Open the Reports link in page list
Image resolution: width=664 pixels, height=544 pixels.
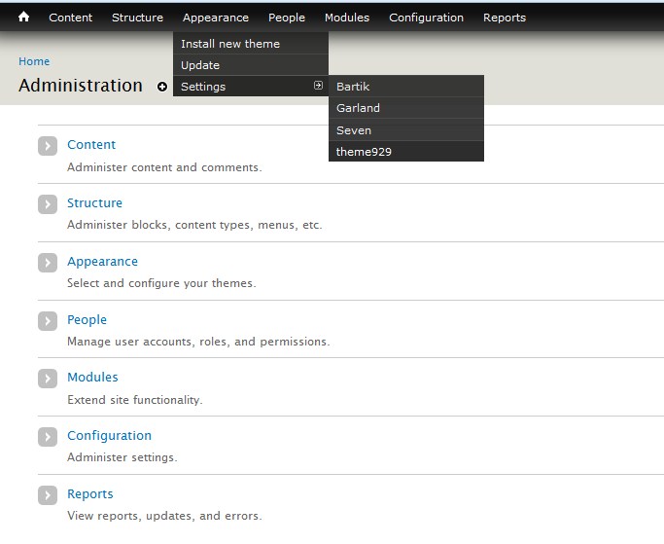90,494
